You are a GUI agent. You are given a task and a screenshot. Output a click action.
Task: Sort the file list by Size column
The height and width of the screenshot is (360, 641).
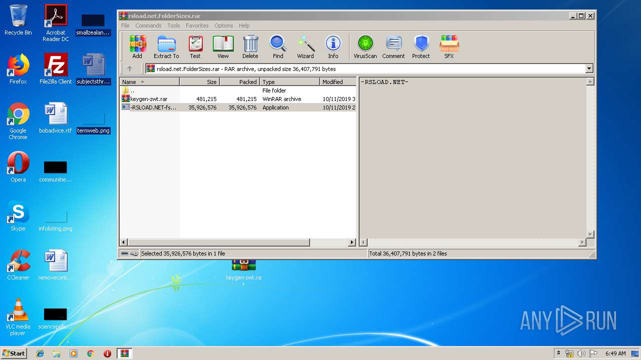pyautogui.click(x=199, y=81)
